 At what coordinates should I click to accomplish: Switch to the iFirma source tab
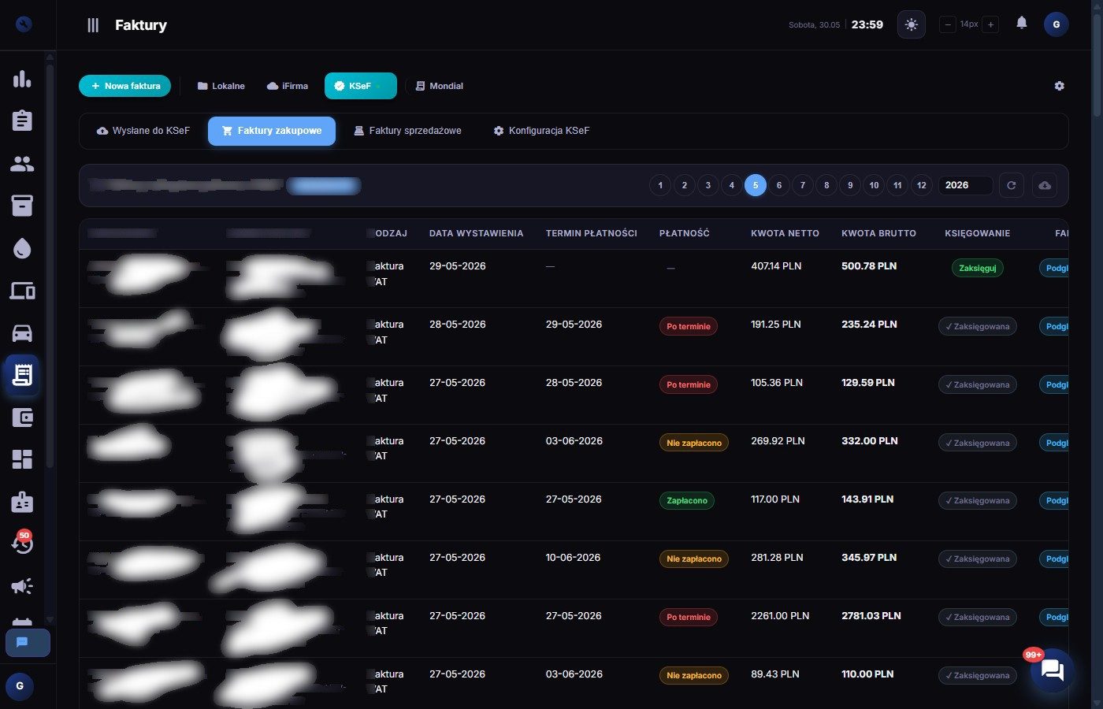tap(288, 86)
